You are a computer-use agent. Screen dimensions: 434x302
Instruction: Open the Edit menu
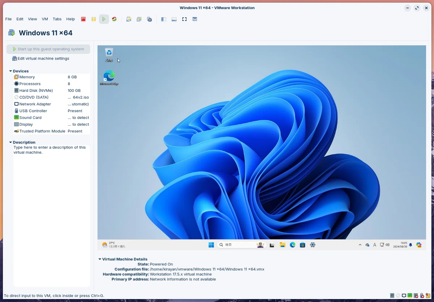[x=20, y=19]
